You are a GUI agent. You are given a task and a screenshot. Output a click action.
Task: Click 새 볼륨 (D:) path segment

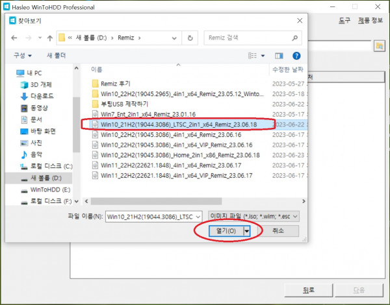(x=91, y=38)
